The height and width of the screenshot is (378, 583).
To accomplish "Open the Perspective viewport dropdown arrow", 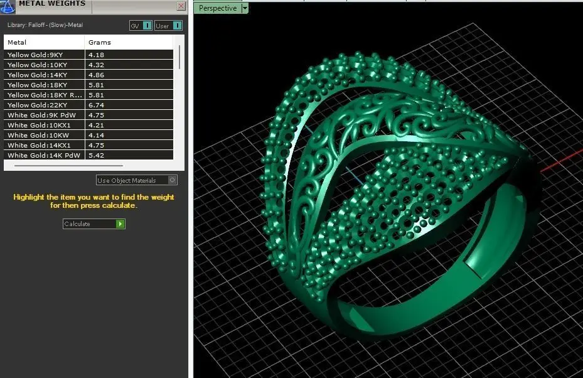I will [x=245, y=8].
